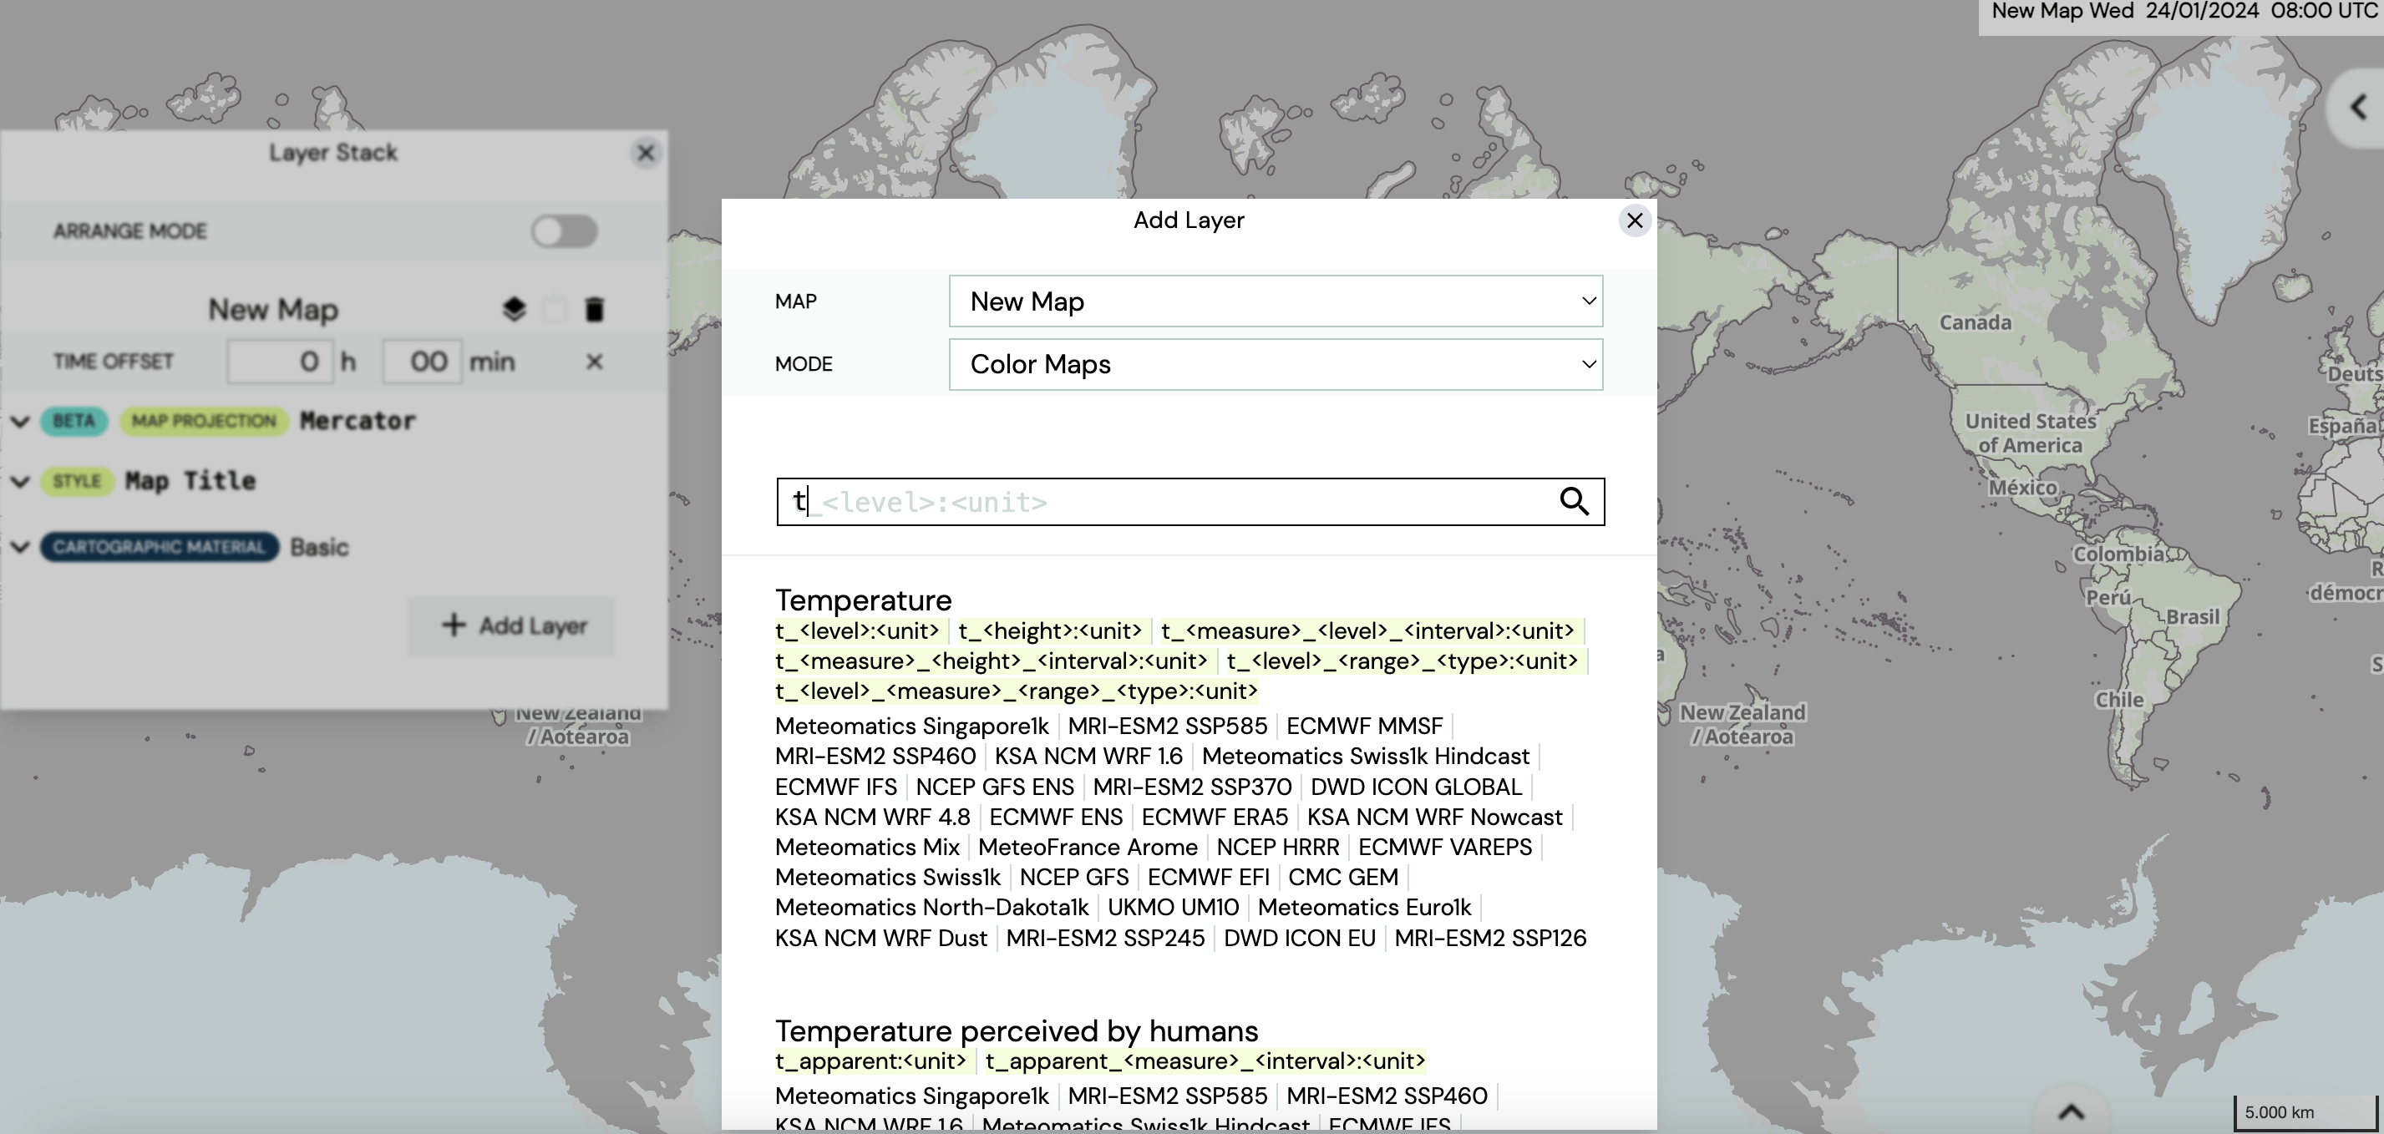The image size is (2384, 1134).
Task: Choose Meteomatics Mix model
Action: click(x=867, y=848)
